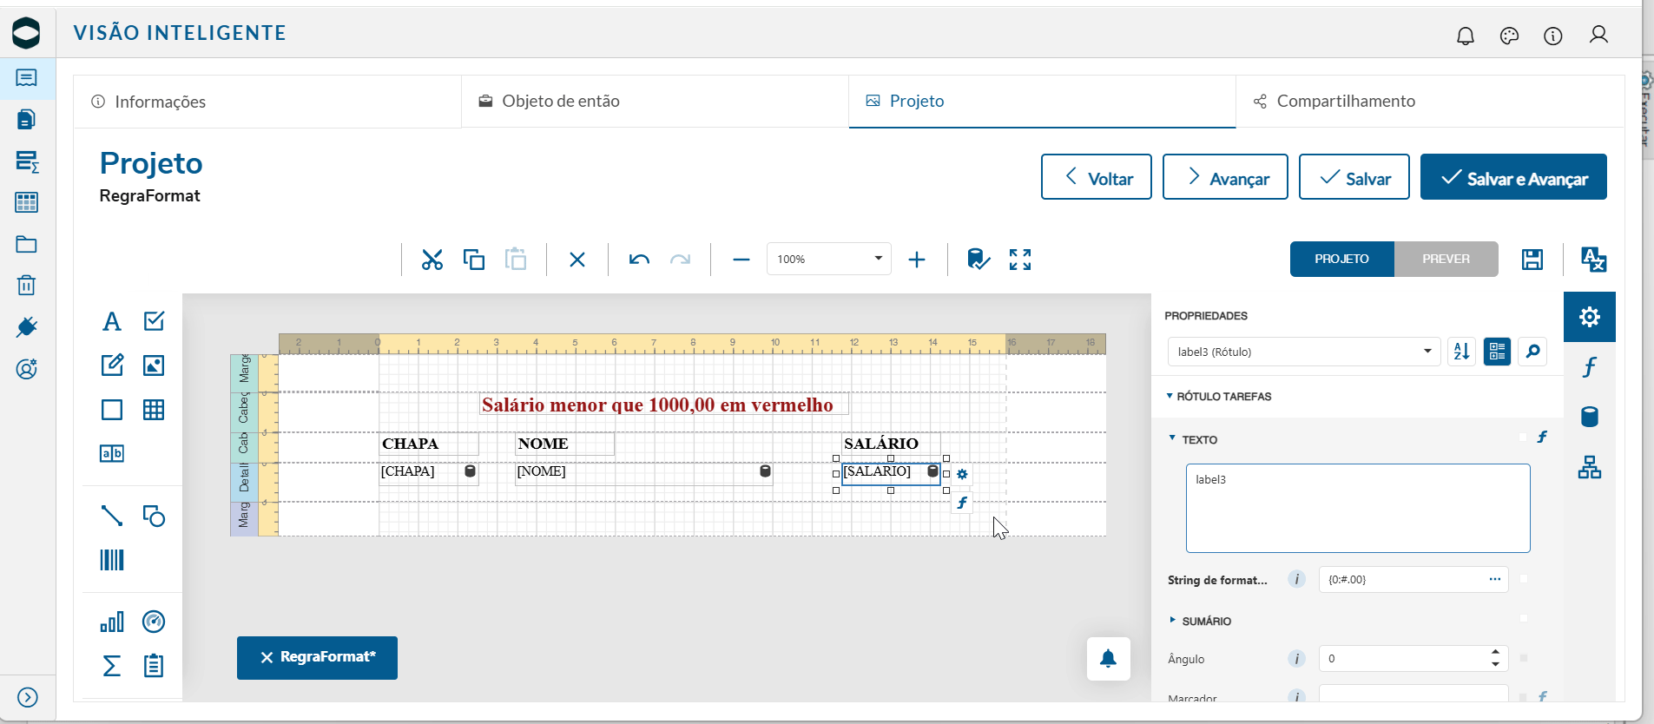
Task: Undo the last action
Action: click(639, 260)
